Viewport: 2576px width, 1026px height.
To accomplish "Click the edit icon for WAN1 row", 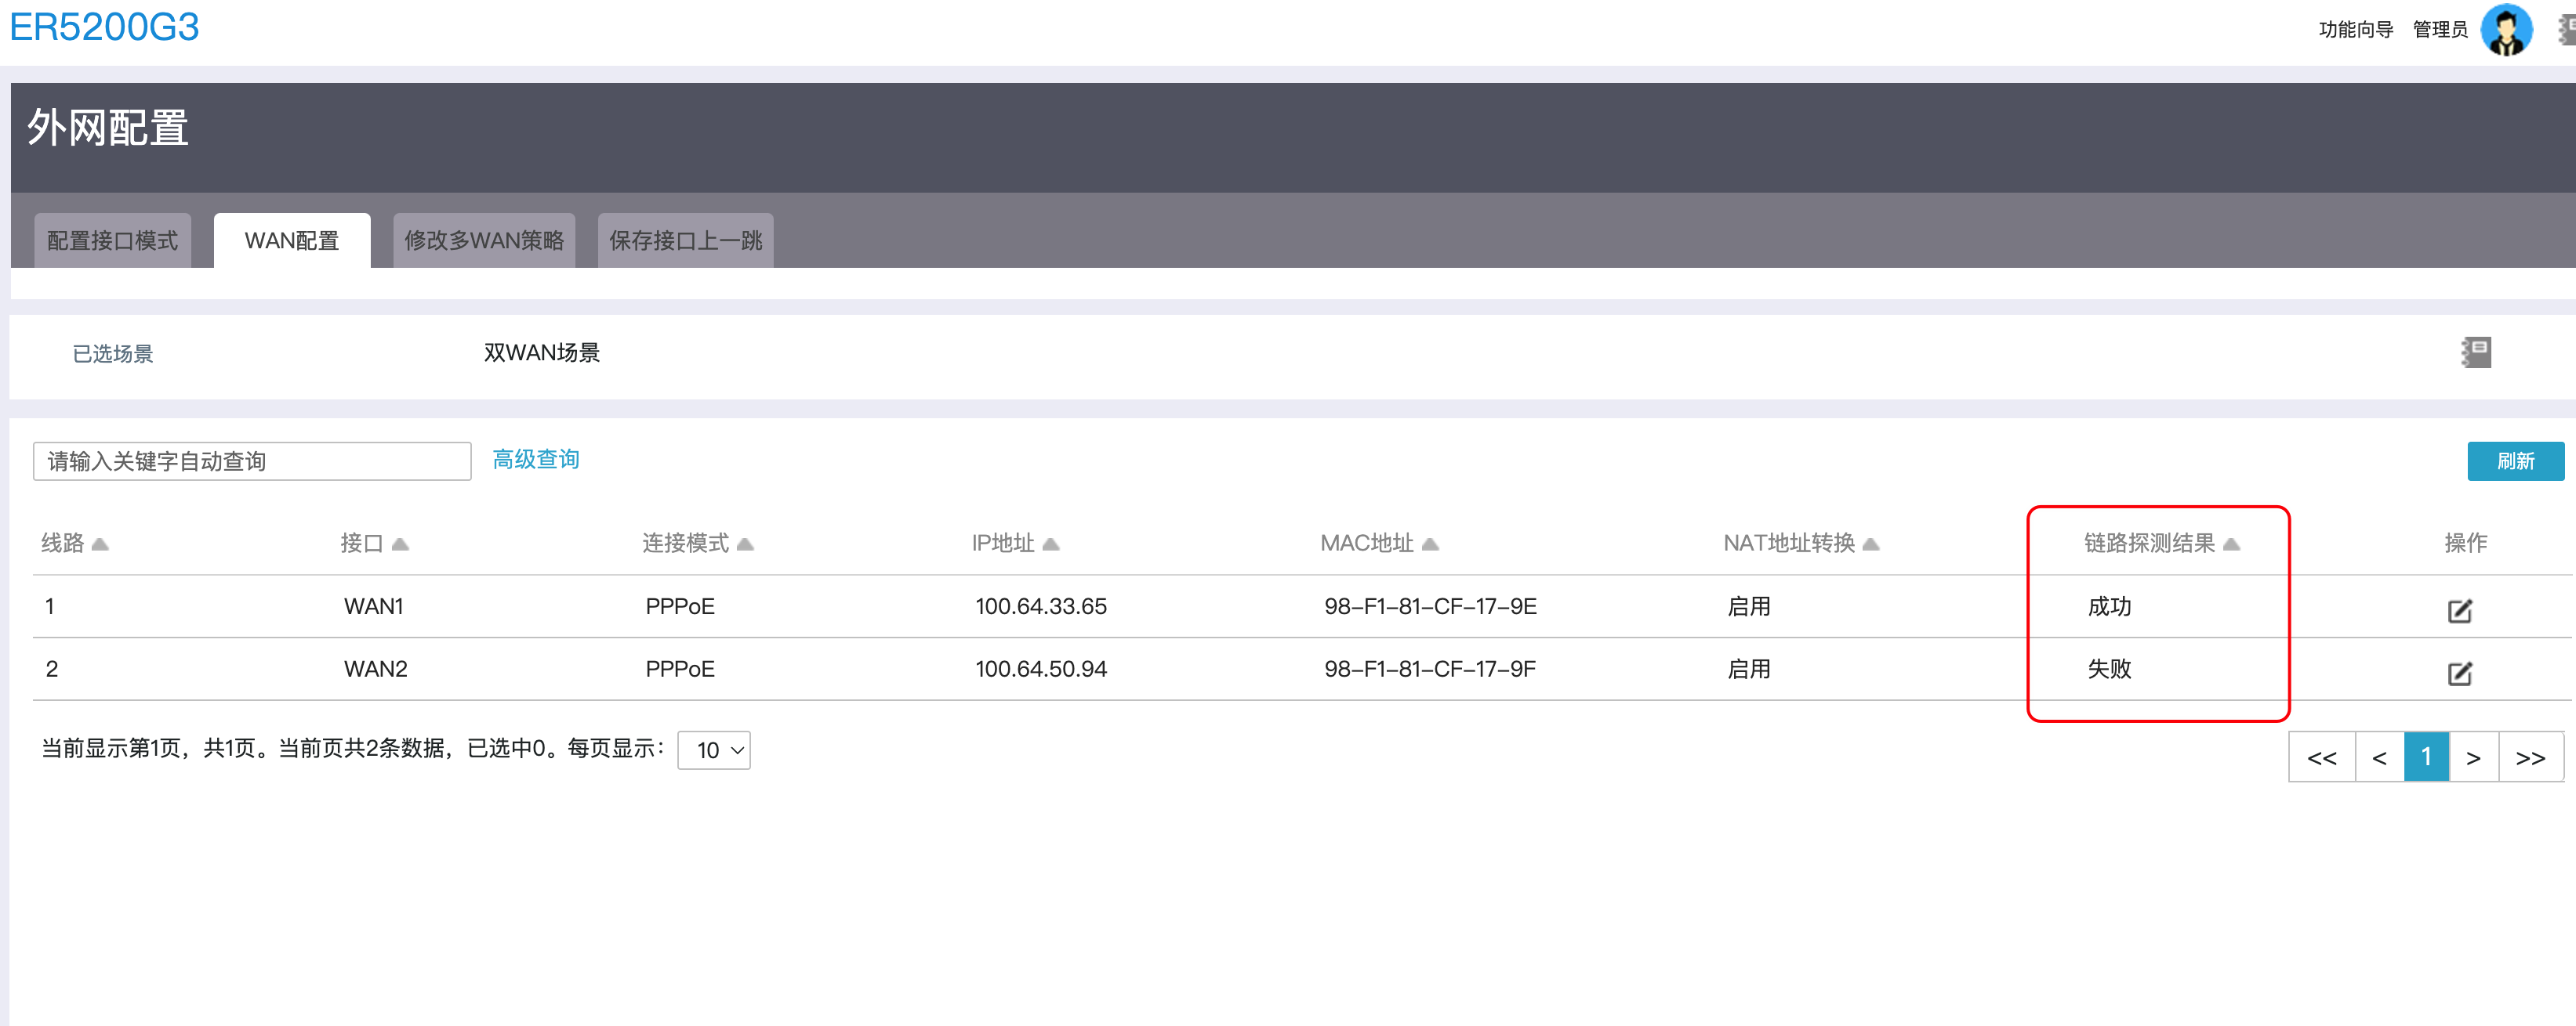I will 2459,609.
